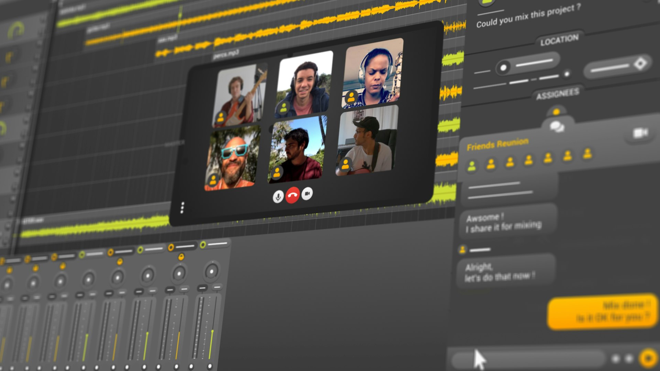Click the green user in Friends Reunion
Viewport: 660px width, 371px height.
472,166
